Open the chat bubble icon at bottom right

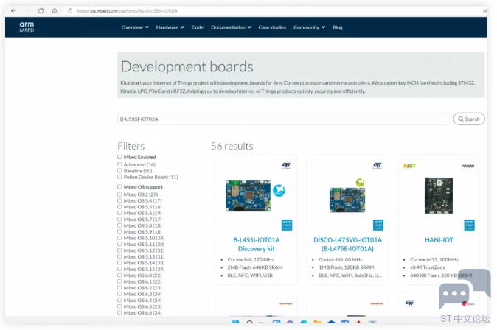465,289
